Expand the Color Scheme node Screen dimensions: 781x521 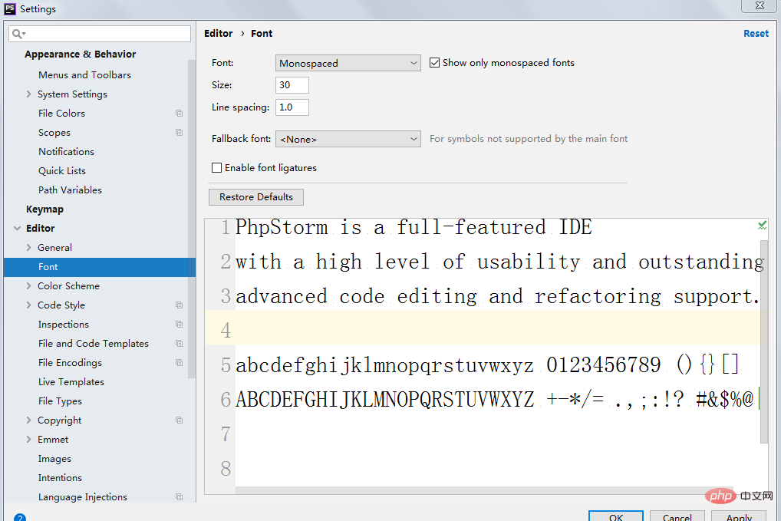(29, 286)
